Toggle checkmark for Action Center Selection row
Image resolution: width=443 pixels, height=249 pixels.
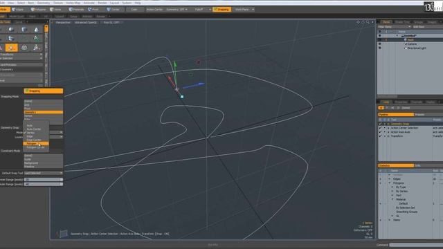pos(380,128)
